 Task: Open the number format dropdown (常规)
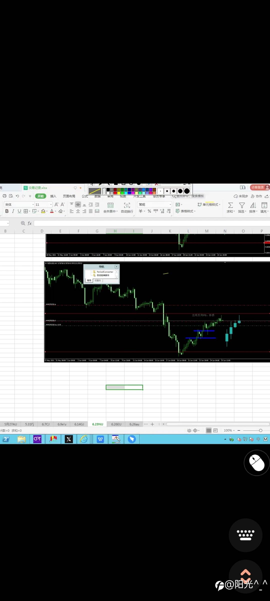[170, 205]
